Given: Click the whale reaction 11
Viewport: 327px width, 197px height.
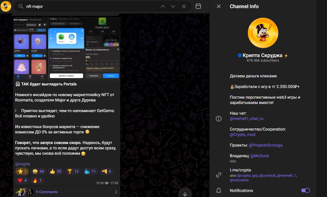Looking at the screenshot, I should click(x=90, y=171).
